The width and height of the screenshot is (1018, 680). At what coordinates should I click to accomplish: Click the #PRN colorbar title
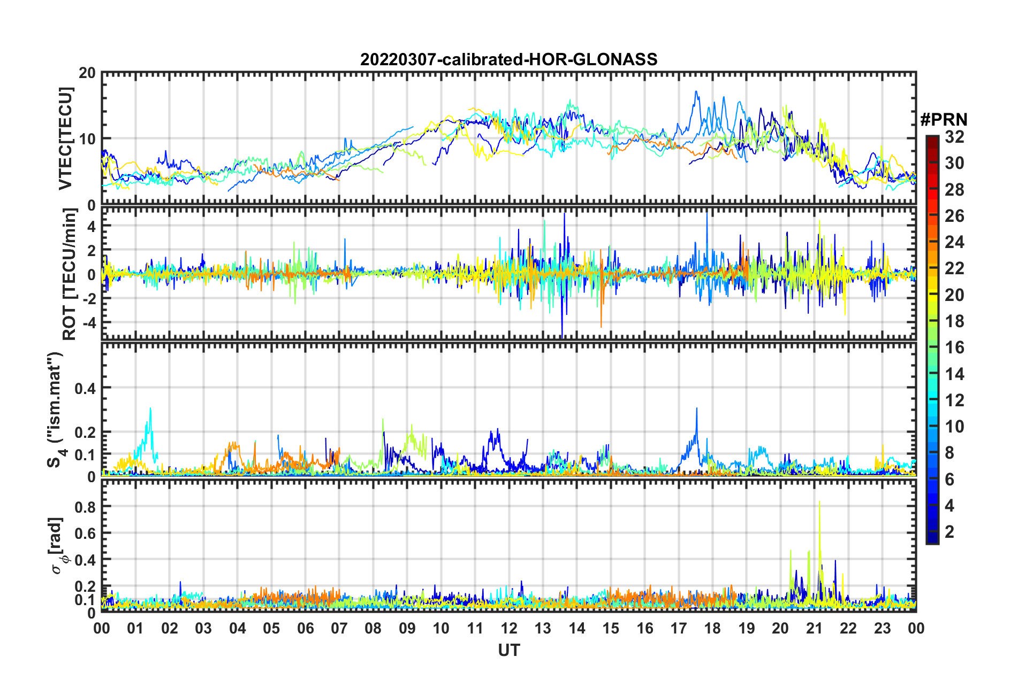(944, 120)
